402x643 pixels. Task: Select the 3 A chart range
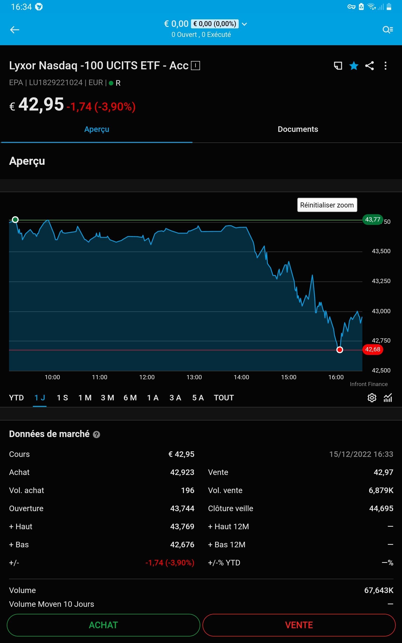click(175, 398)
